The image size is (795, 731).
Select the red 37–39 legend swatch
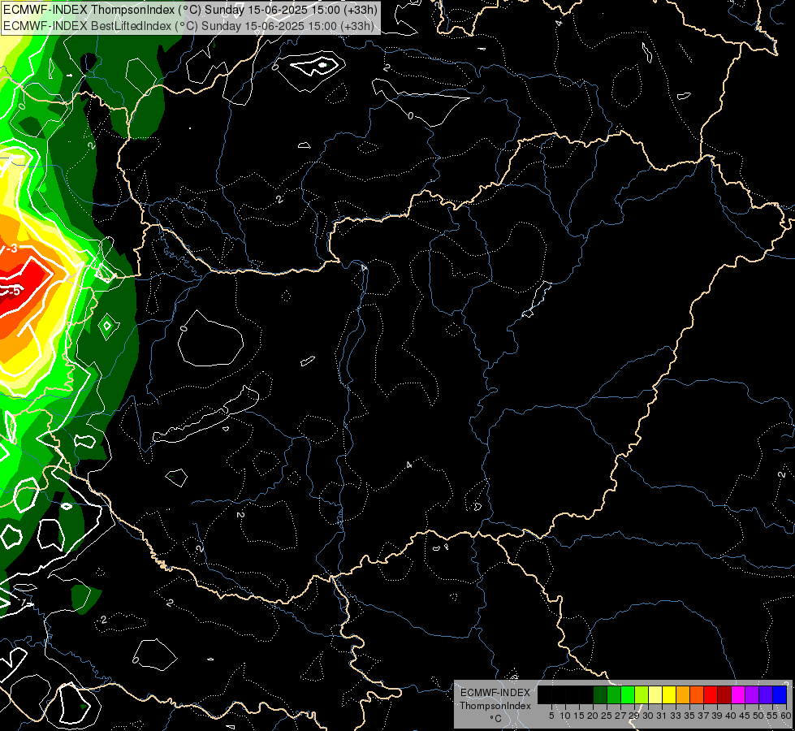point(711,694)
